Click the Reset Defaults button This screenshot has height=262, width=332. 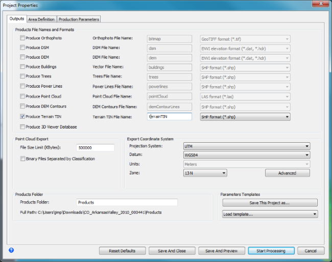pyautogui.click(x=122, y=251)
